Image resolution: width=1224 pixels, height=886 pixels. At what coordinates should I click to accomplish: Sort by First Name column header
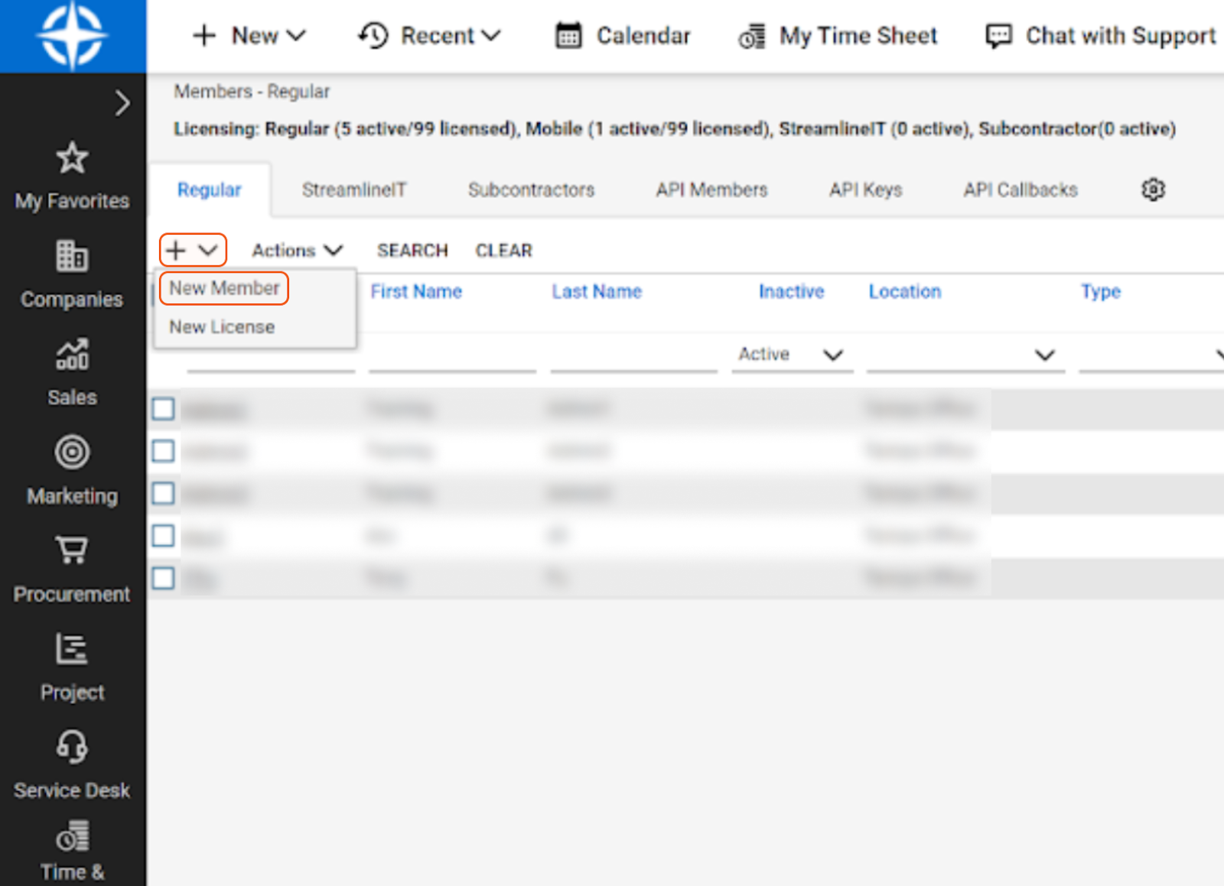[x=416, y=291]
